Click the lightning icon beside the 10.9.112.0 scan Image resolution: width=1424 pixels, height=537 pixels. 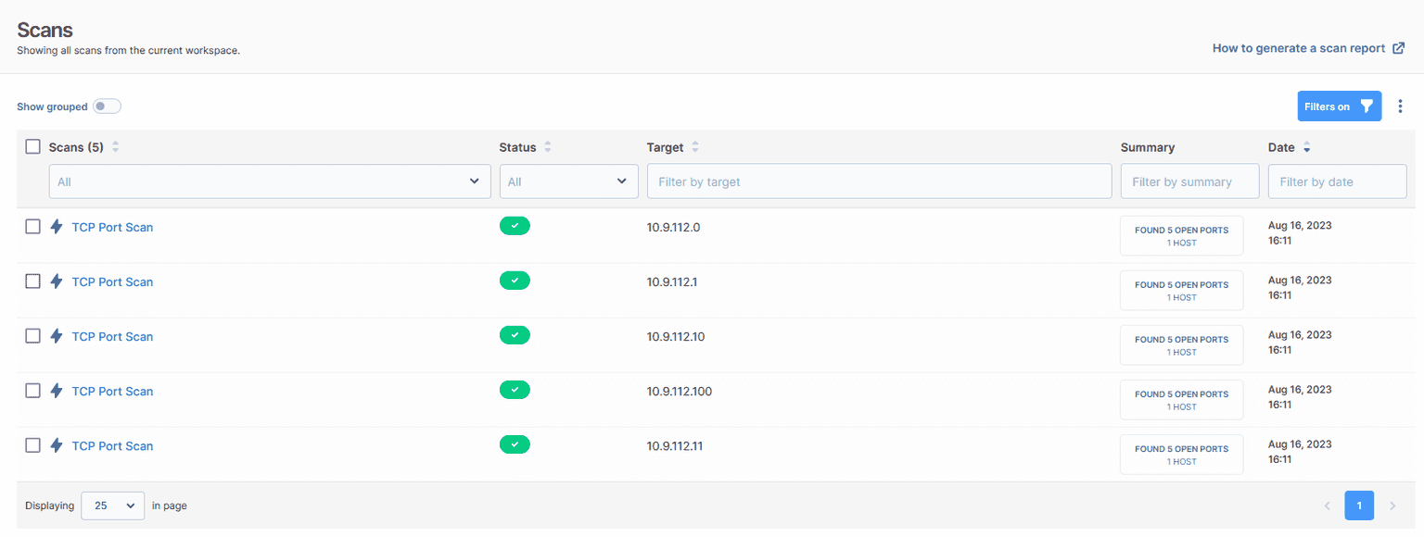[57, 227]
